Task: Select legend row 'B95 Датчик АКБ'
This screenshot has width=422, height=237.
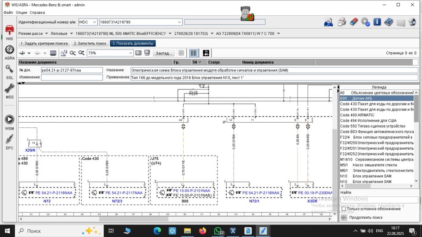Action: point(377,98)
